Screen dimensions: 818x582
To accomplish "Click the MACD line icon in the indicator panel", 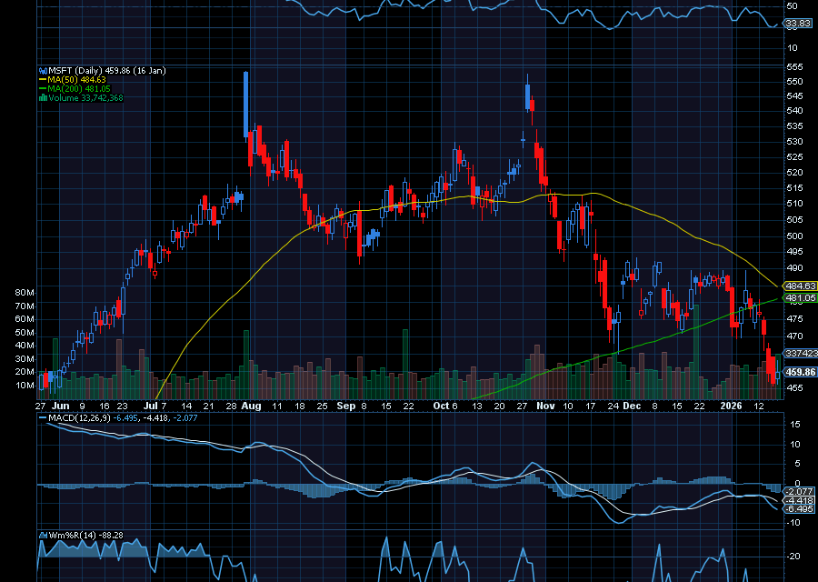I will point(43,417).
